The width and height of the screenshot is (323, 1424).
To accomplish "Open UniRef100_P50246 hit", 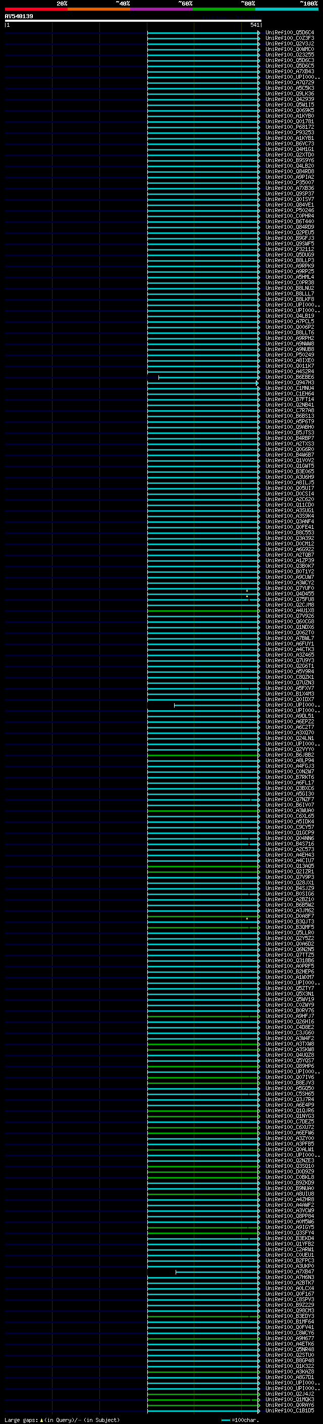I will (290, 211).
